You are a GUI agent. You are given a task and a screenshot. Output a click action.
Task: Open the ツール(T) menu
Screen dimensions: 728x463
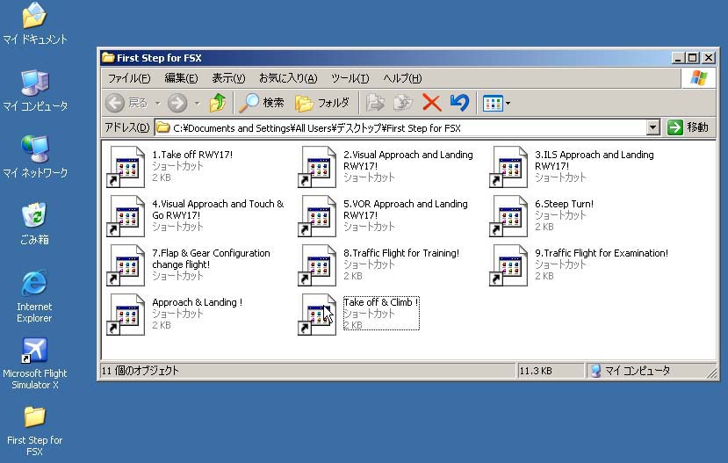pyautogui.click(x=350, y=78)
